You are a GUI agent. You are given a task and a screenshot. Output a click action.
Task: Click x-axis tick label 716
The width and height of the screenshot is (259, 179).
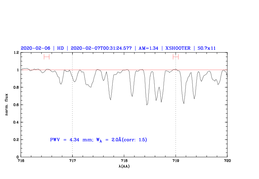[21, 161]
